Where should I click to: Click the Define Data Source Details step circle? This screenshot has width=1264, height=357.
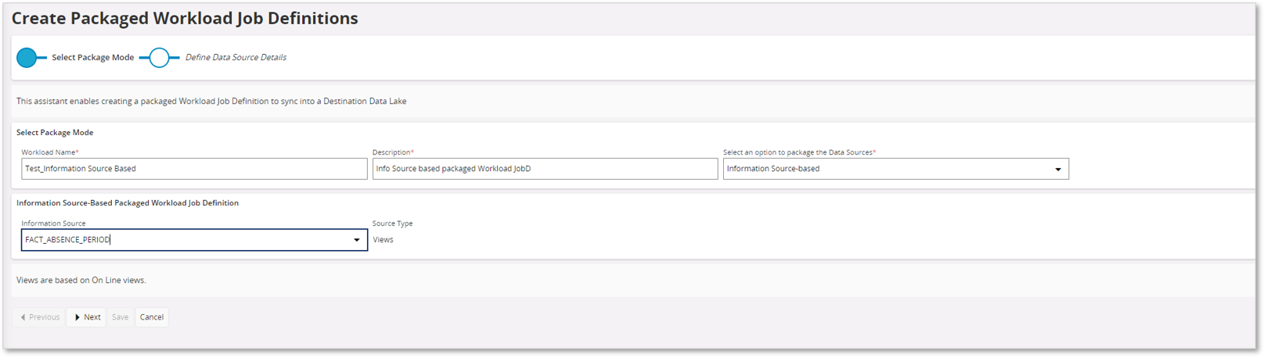pyautogui.click(x=159, y=58)
